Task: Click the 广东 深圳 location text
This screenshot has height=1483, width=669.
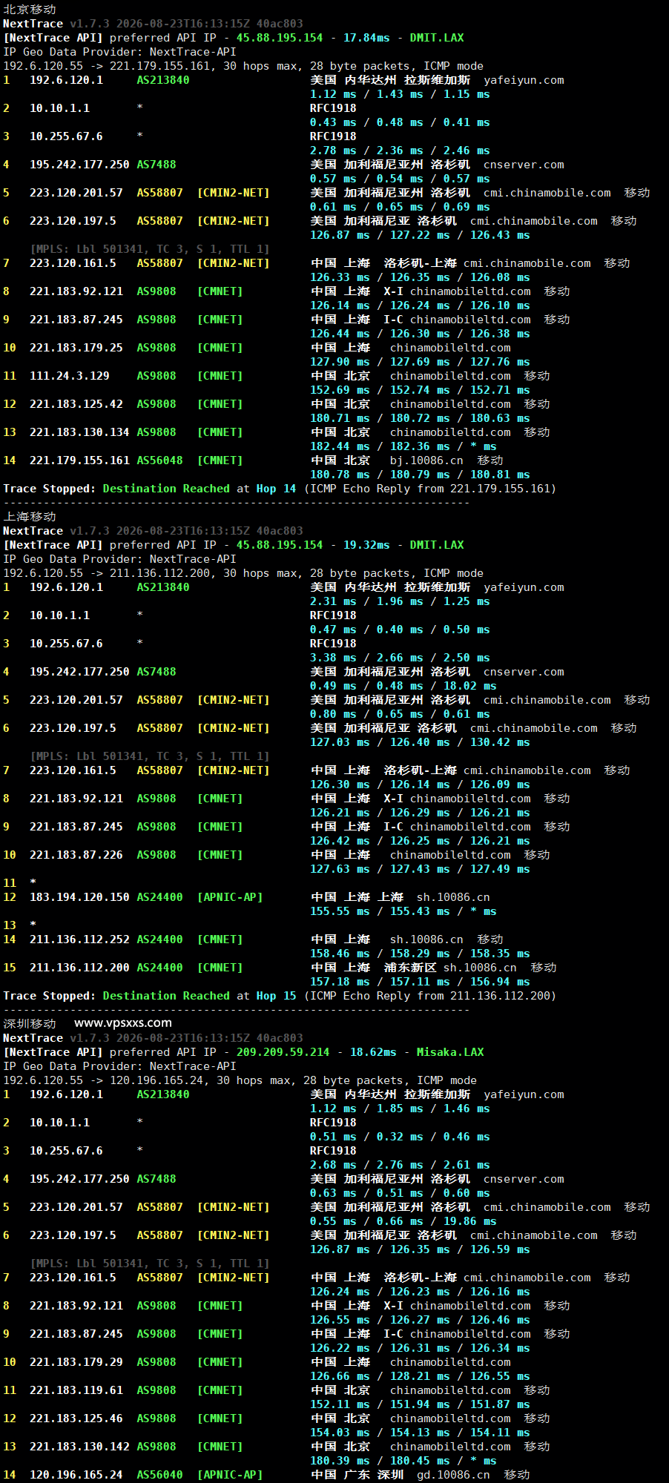Action: tap(374, 1475)
